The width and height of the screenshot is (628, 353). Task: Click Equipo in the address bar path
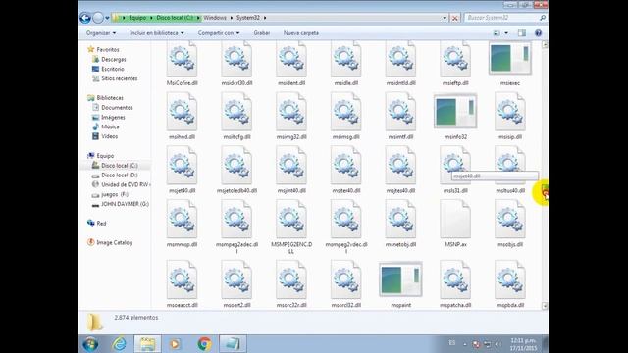(137, 18)
